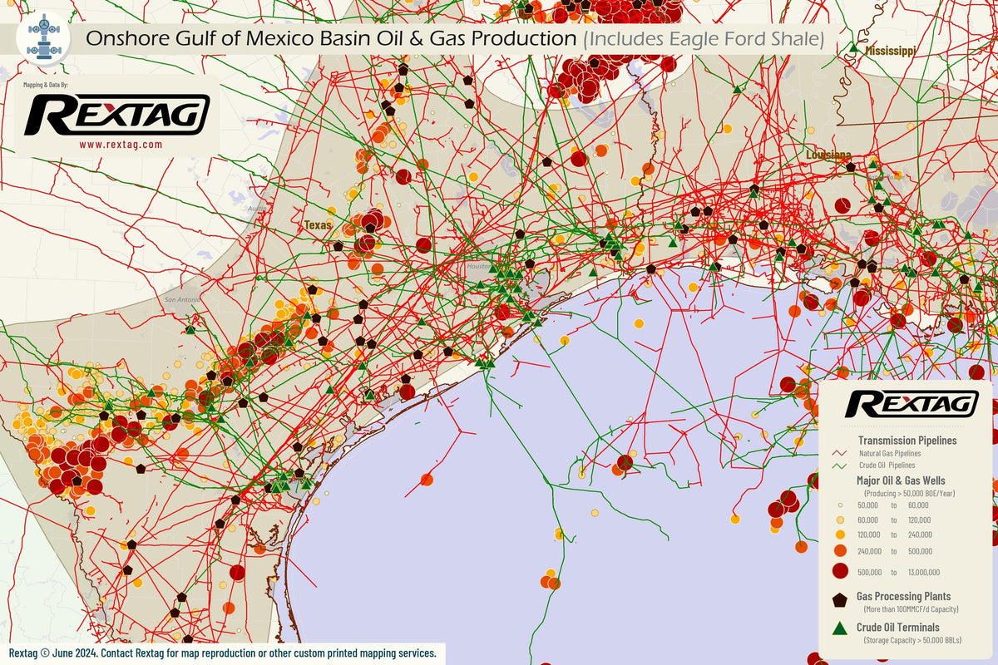Viewport: 998px width, 665px height.
Task: Click the 'Texas' state label on the map
Action: point(318,225)
